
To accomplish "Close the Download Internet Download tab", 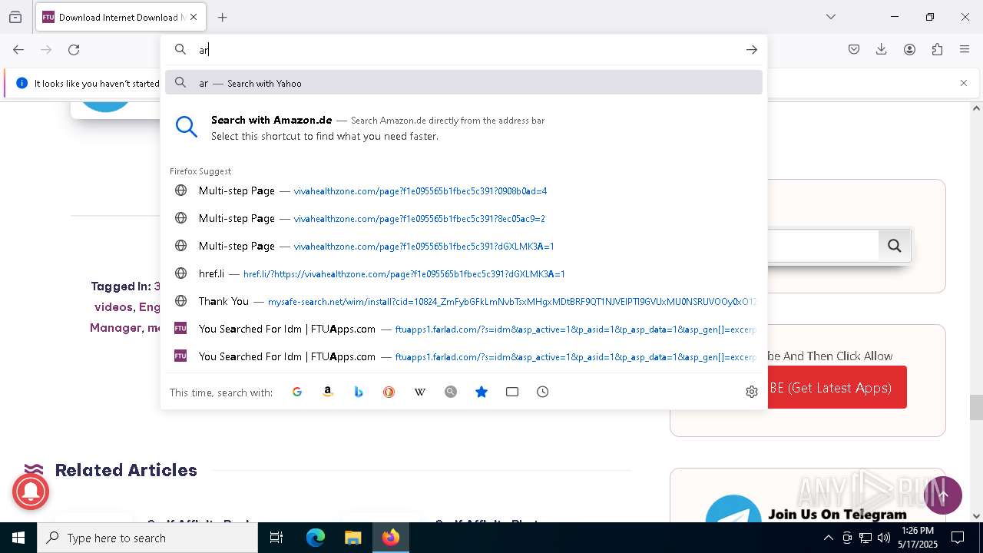I will [x=194, y=17].
